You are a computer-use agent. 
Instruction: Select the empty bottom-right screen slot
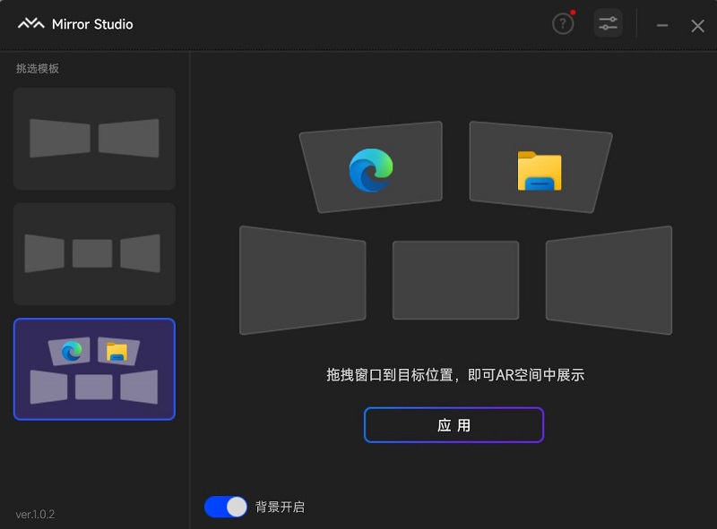coord(609,279)
